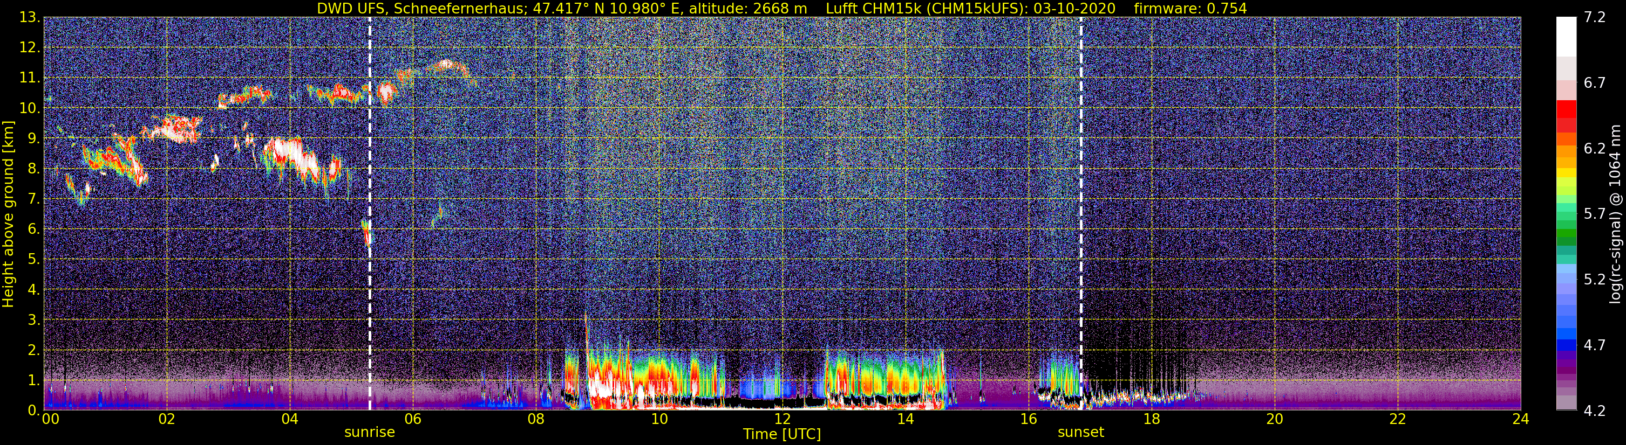Viewport: 1626px width, 445px height.
Task: Click the colorbar tick value '5.7'
Action: click(x=1595, y=214)
